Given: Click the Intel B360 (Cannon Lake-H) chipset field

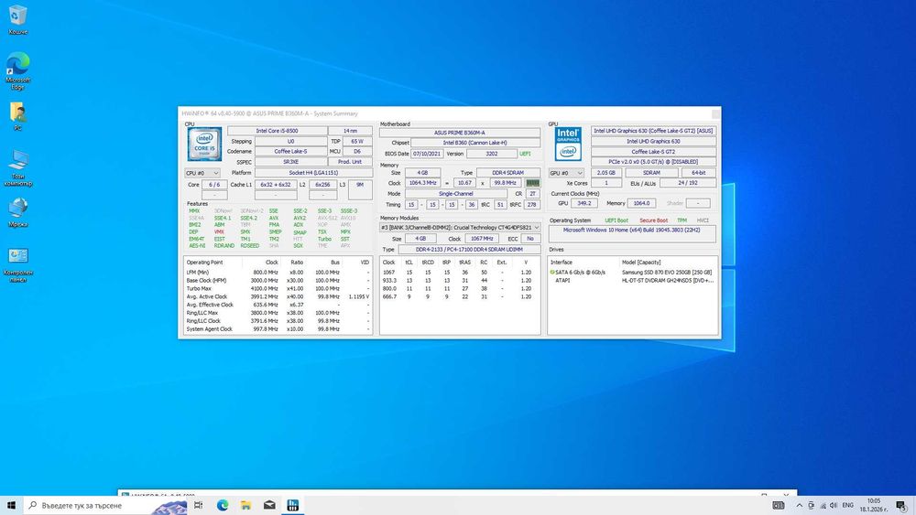Looking at the screenshot, I should 474,143.
